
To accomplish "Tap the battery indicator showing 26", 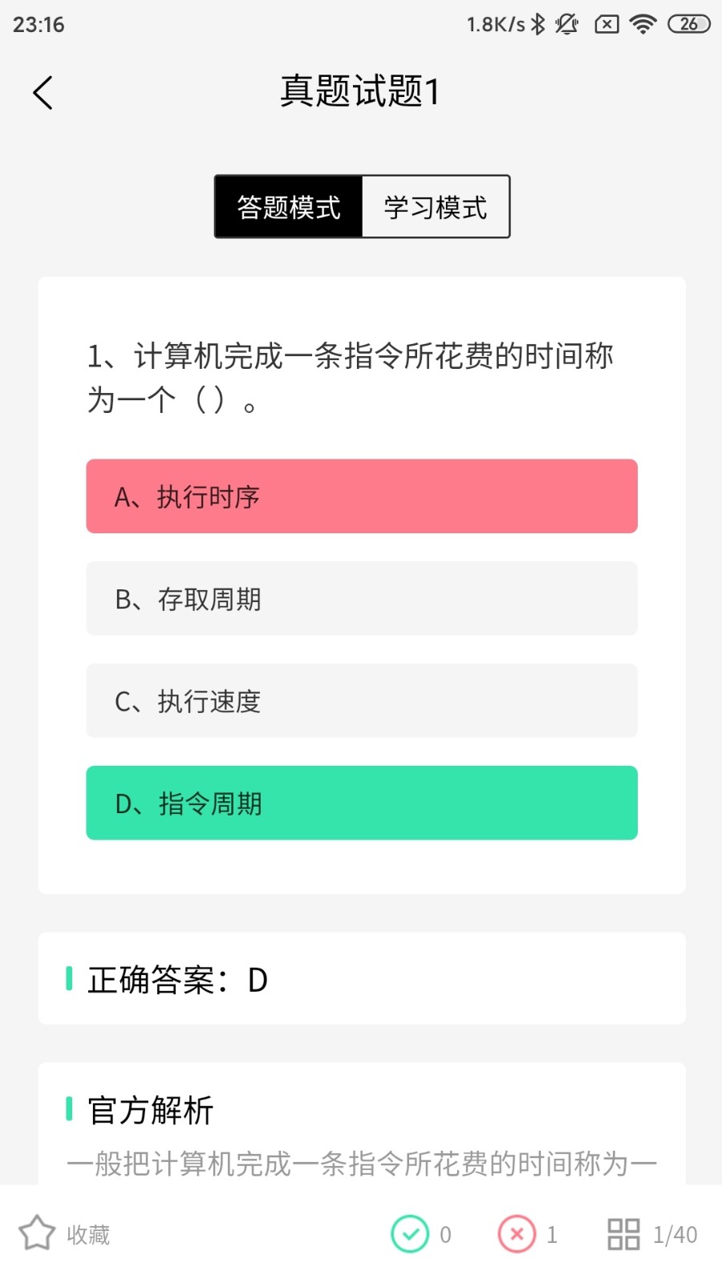I will pyautogui.click(x=686, y=24).
